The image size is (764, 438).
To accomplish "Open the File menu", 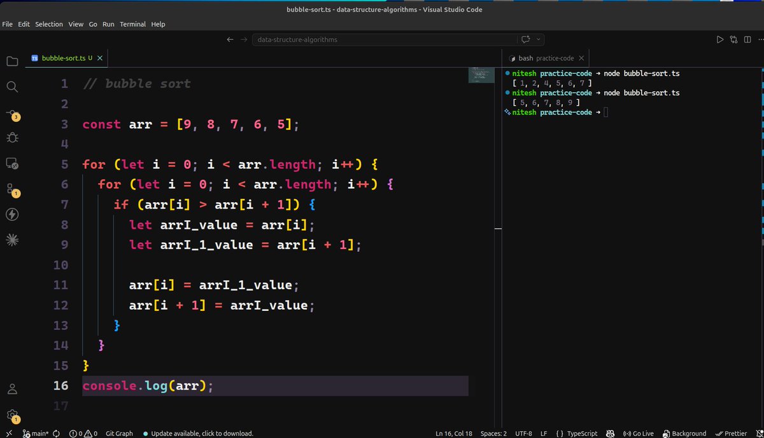I will [8, 24].
